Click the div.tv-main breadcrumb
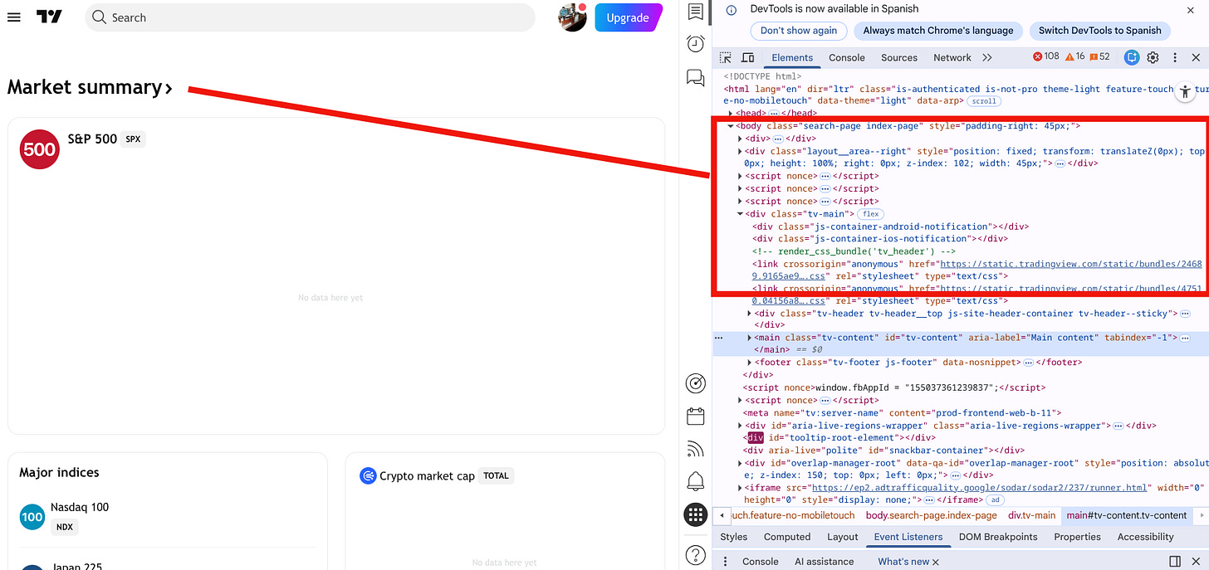This screenshot has width=1209, height=570. (x=1032, y=515)
